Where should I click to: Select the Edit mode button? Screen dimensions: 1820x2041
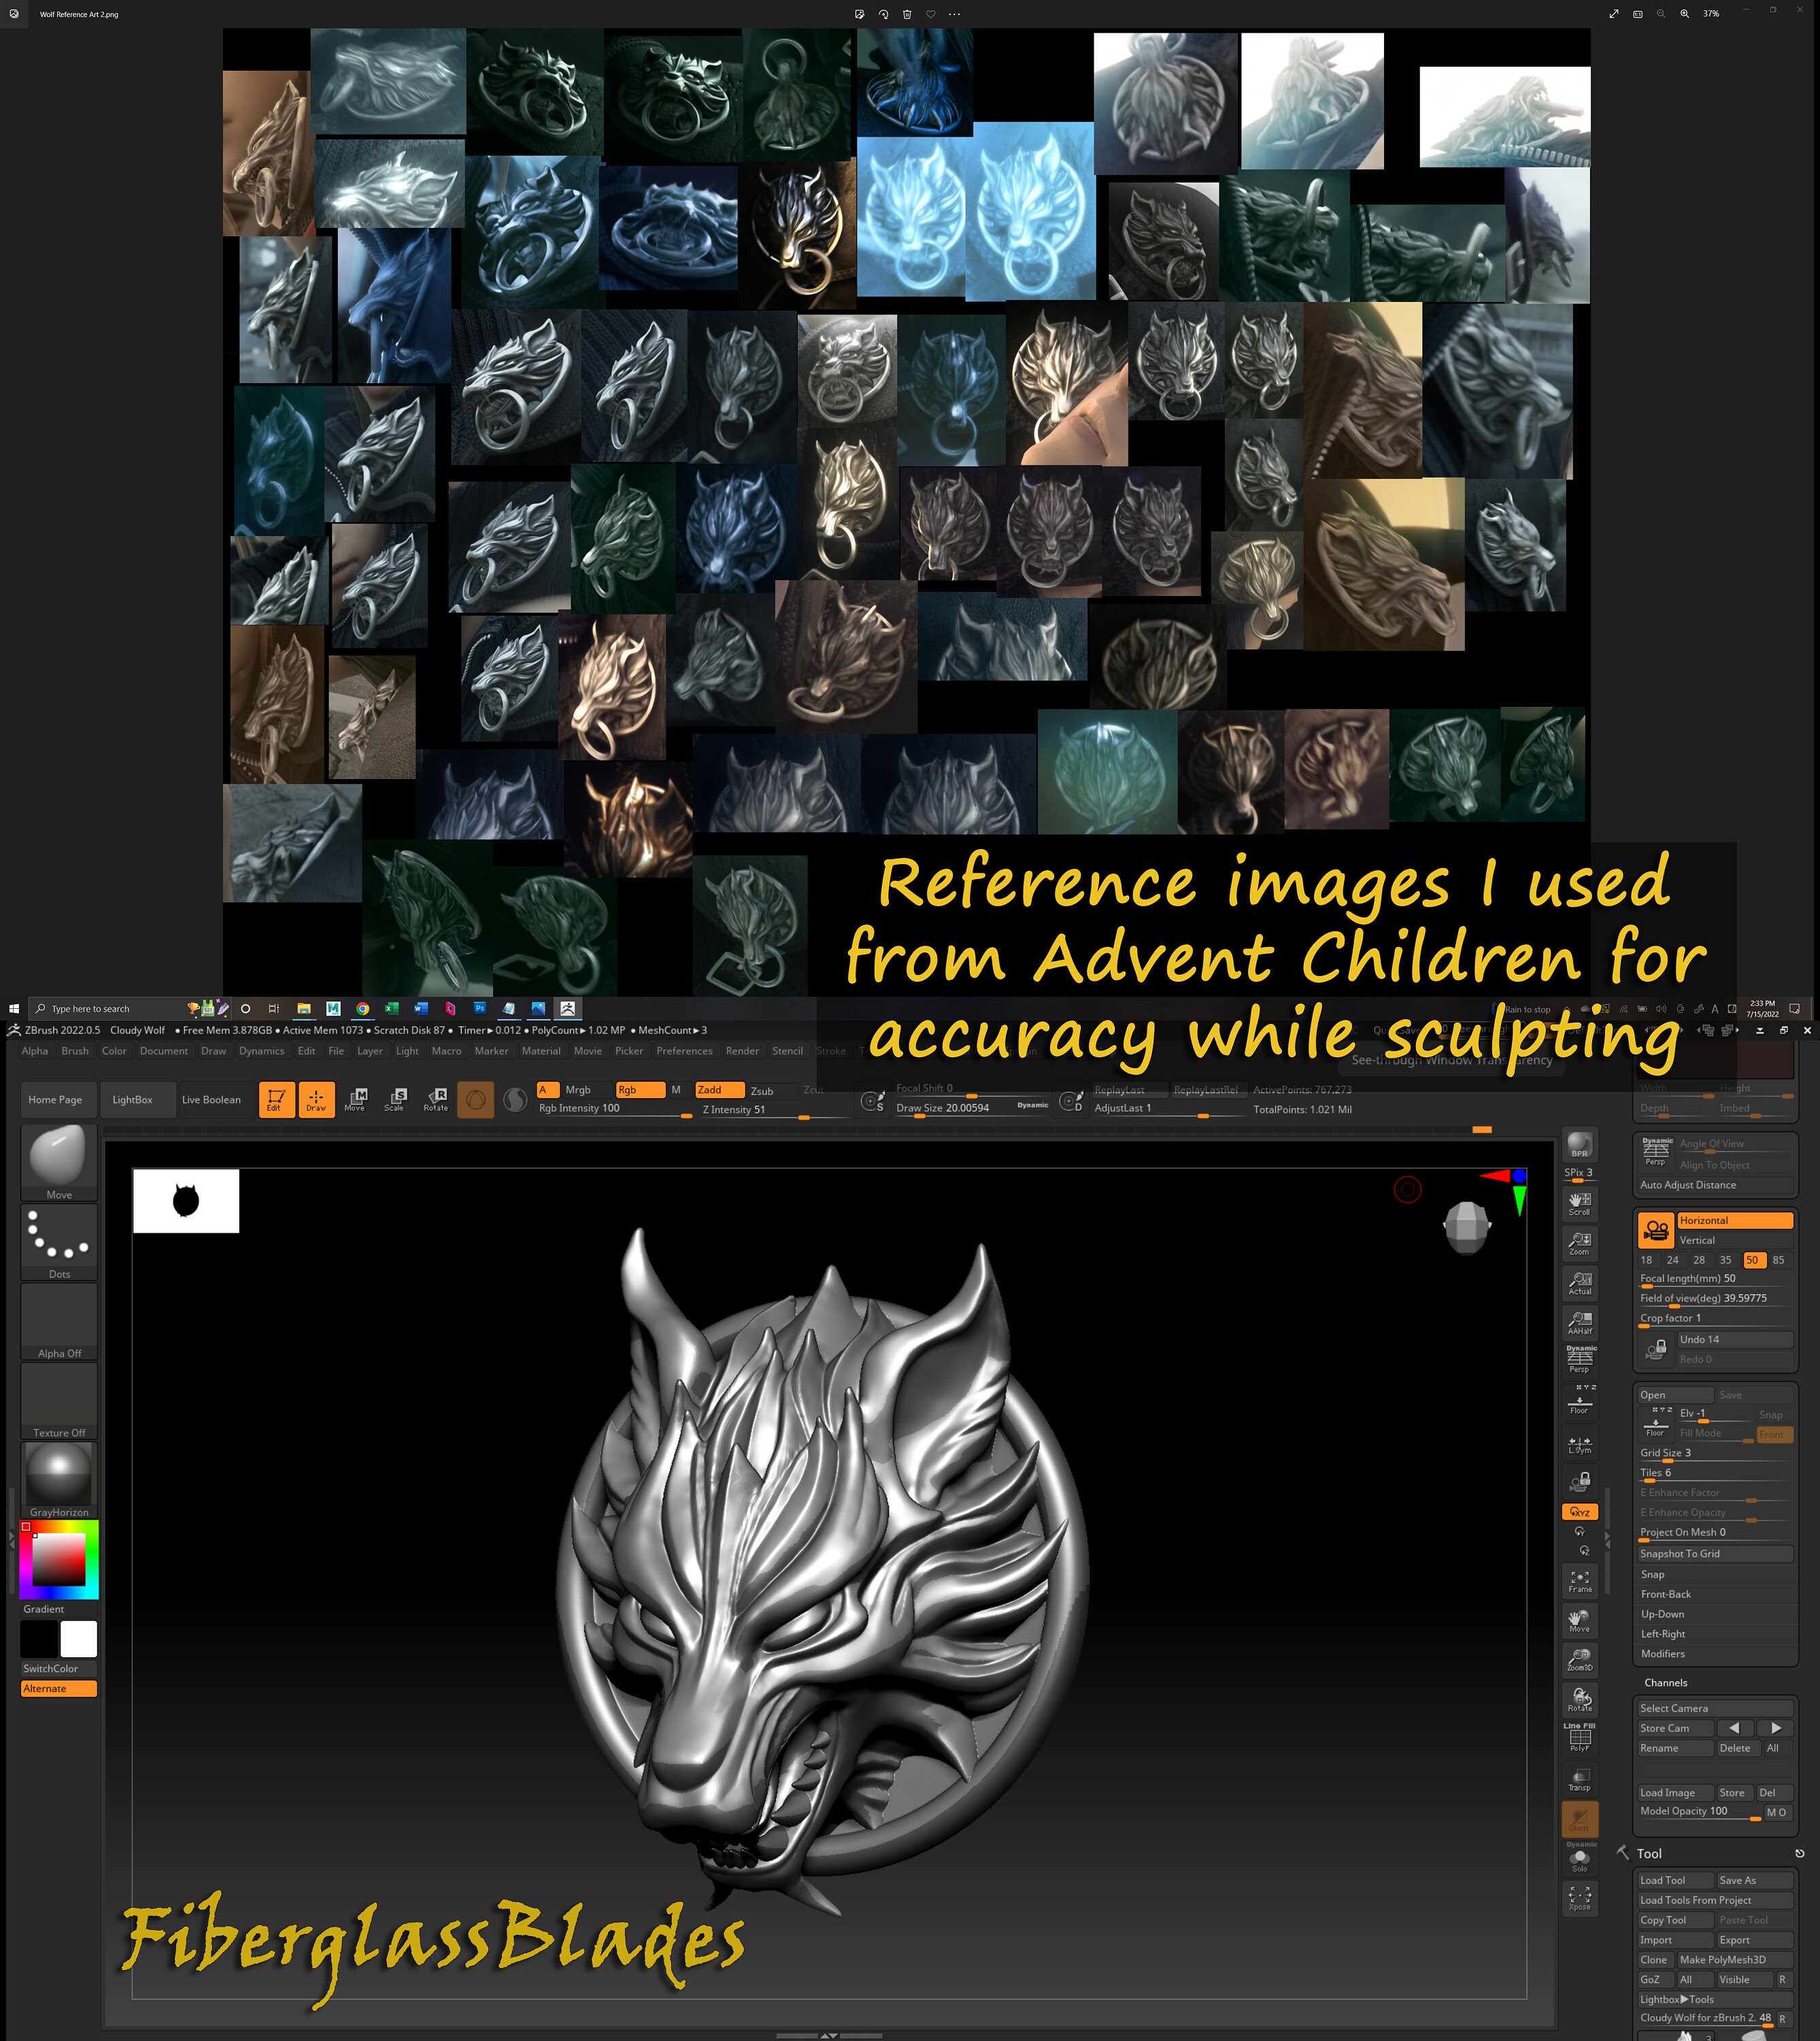pyautogui.click(x=276, y=1099)
